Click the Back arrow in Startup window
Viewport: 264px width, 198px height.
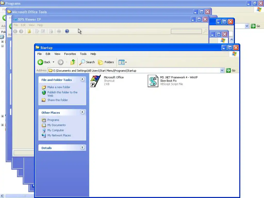(x=40, y=62)
